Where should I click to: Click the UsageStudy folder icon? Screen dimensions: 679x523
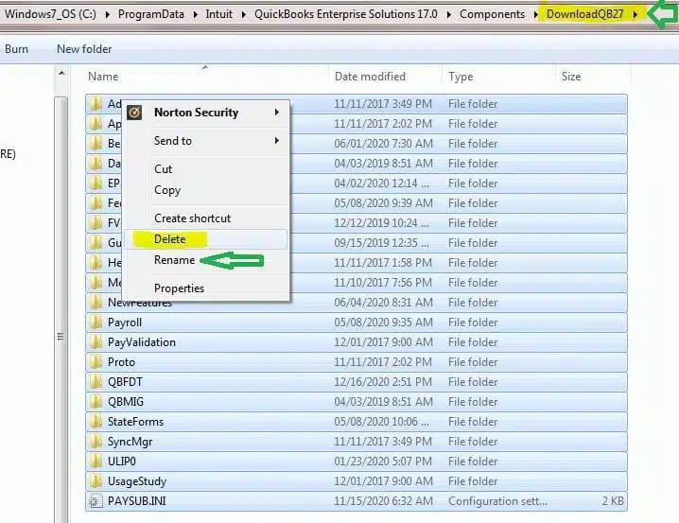point(96,481)
